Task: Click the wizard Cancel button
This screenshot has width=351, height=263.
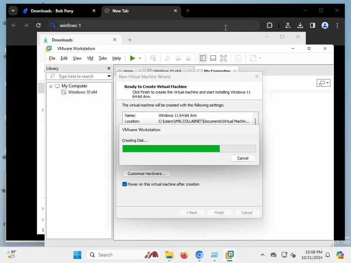Action: [x=247, y=213]
